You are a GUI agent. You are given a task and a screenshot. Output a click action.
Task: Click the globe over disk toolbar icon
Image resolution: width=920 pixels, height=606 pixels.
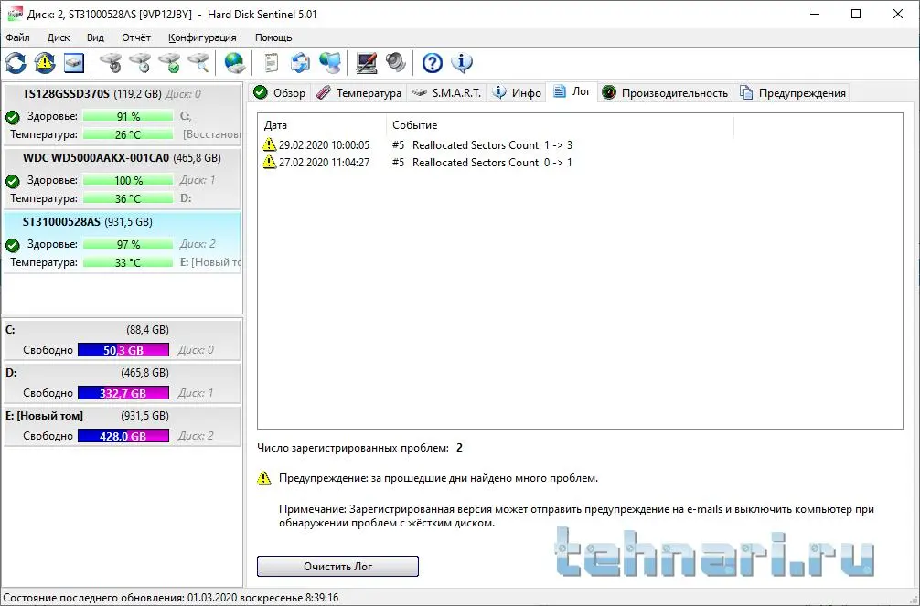coord(235,63)
